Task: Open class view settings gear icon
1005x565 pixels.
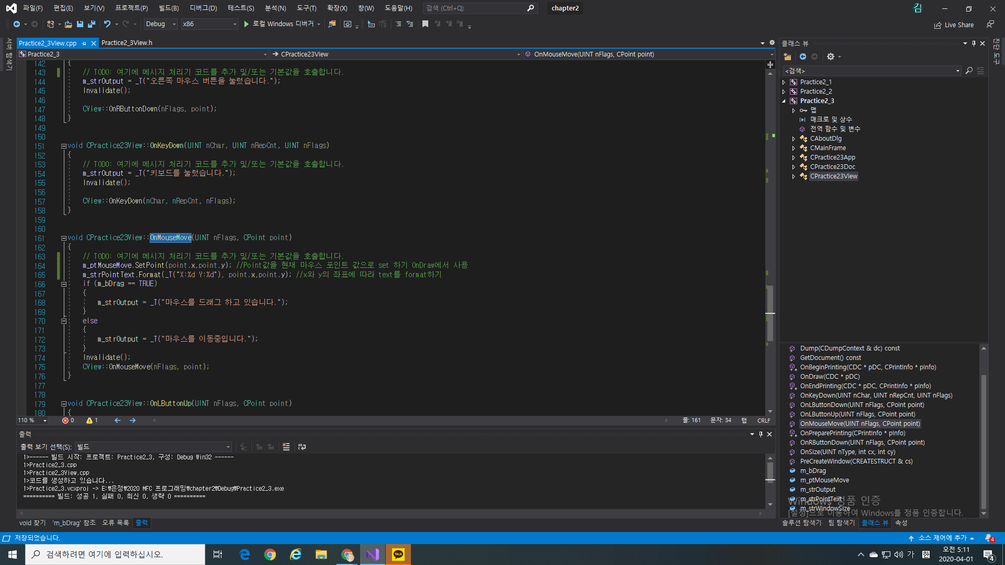Action: pyautogui.click(x=830, y=56)
